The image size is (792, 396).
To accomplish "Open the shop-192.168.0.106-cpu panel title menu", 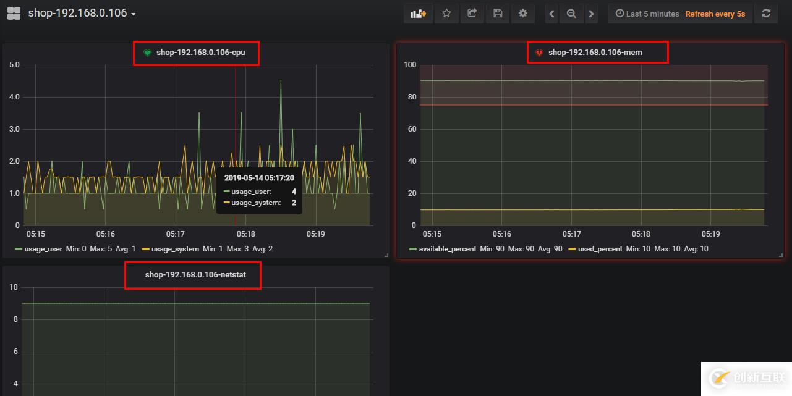I will coord(200,53).
